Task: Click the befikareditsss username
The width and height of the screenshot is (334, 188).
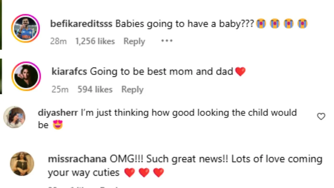Action: [81, 24]
